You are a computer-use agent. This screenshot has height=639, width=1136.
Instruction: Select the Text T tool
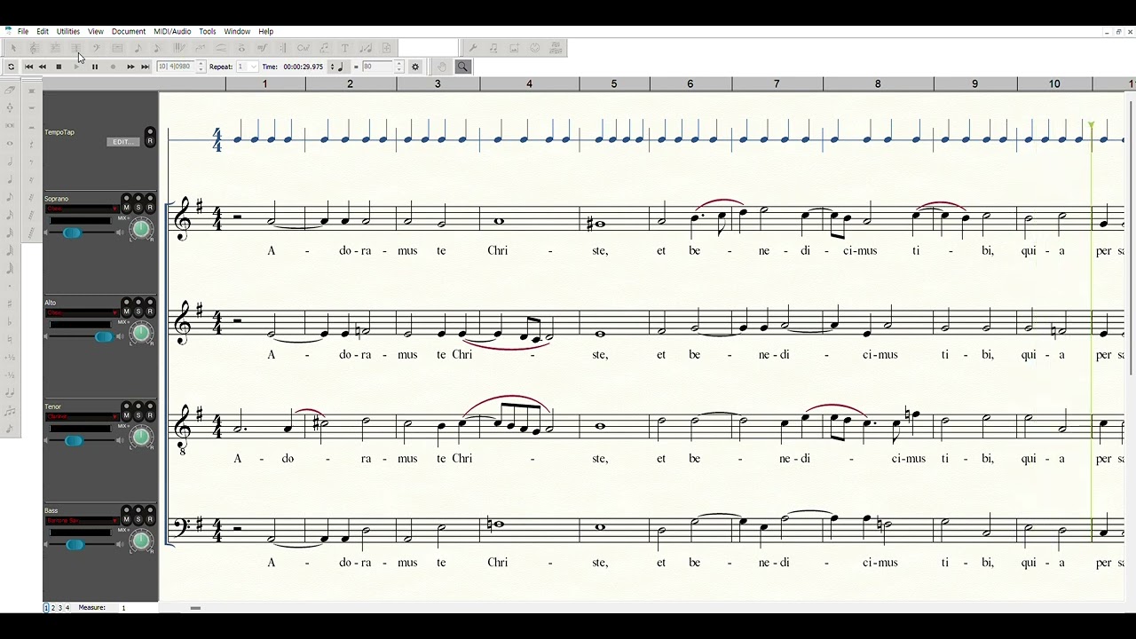(x=344, y=48)
